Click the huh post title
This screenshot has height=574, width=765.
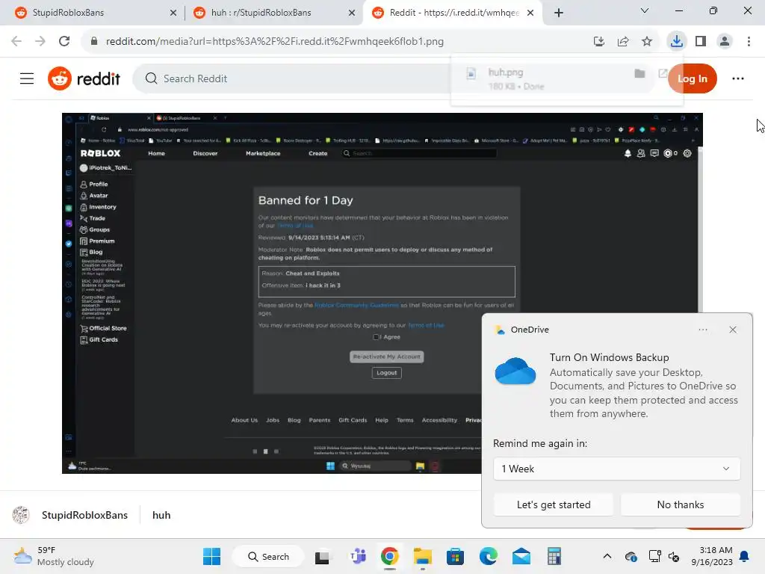pyautogui.click(x=161, y=515)
